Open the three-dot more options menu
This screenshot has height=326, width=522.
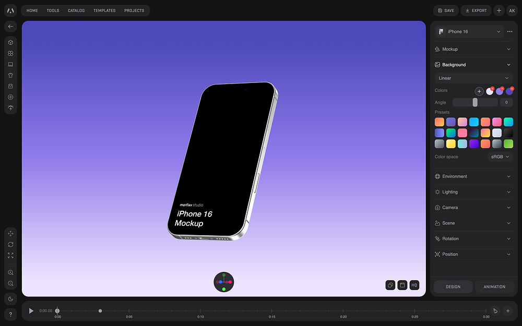(x=509, y=32)
